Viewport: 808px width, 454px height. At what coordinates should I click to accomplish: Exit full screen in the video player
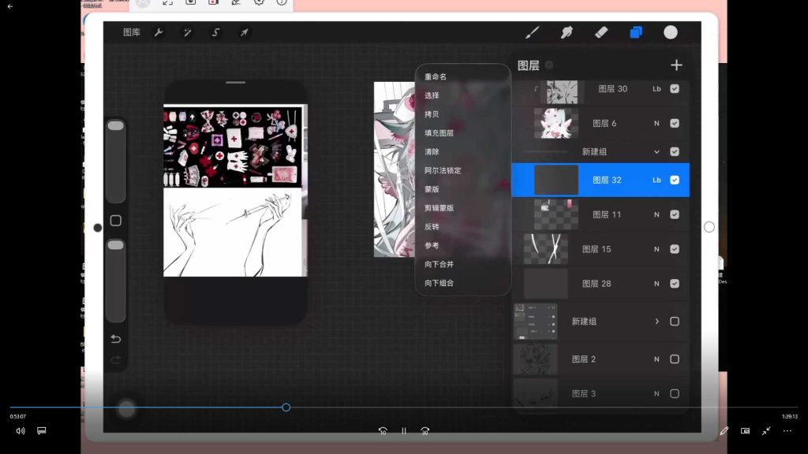[x=766, y=431]
